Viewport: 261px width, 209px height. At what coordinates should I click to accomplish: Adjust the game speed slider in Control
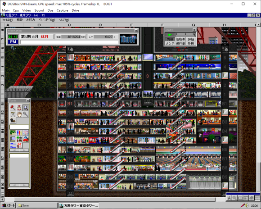click(185, 35)
